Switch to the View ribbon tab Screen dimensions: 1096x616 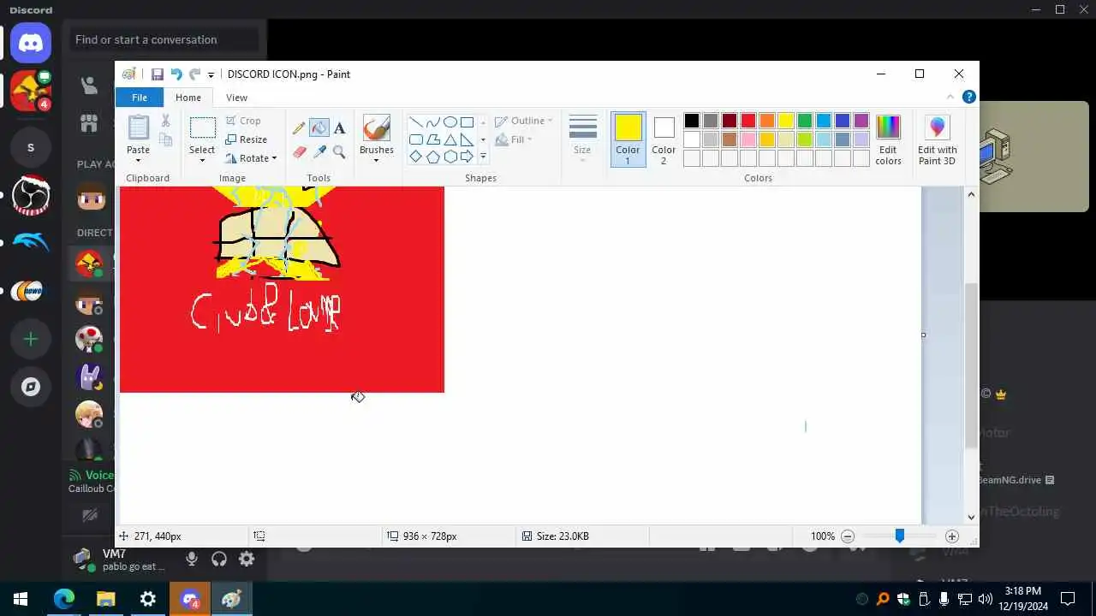pyautogui.click(x=236, y=98)
